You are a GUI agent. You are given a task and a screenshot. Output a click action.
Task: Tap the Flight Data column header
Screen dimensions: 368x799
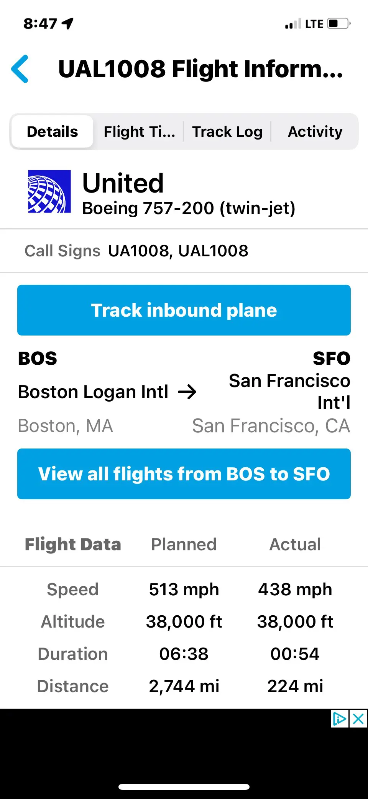pos(73,544)
